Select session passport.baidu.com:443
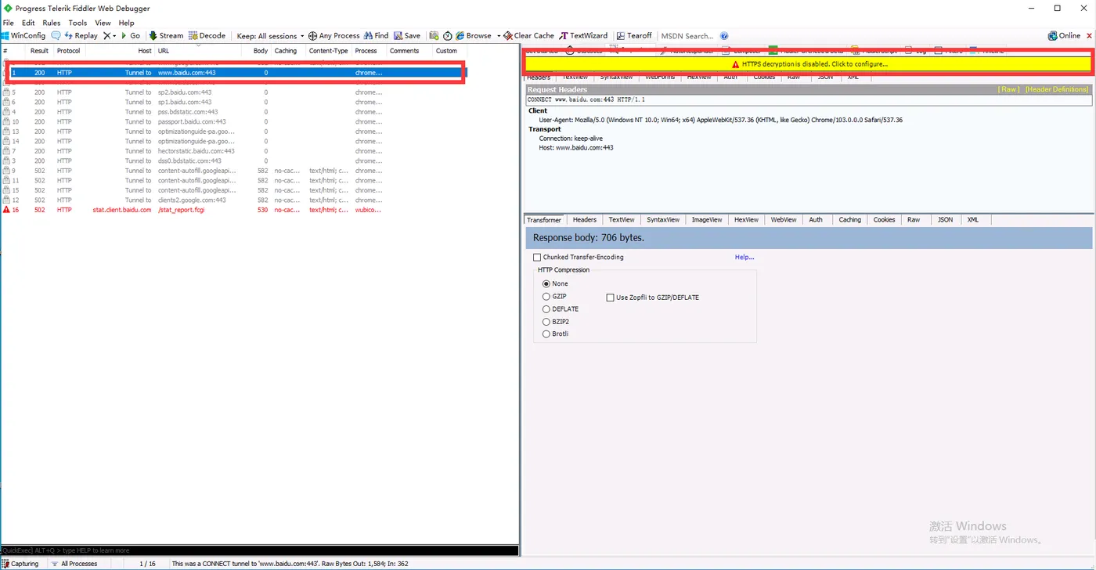1096x570 pixels. (x=235, y=122)
